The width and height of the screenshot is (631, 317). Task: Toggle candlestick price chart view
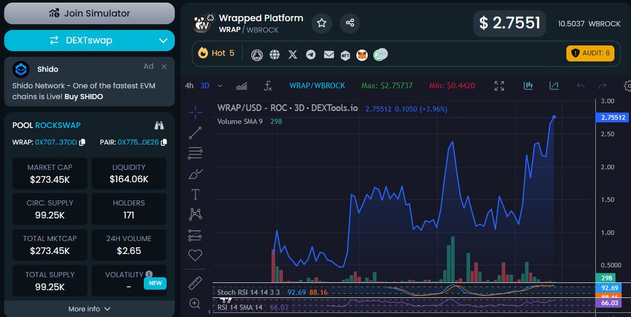(528, 86)
